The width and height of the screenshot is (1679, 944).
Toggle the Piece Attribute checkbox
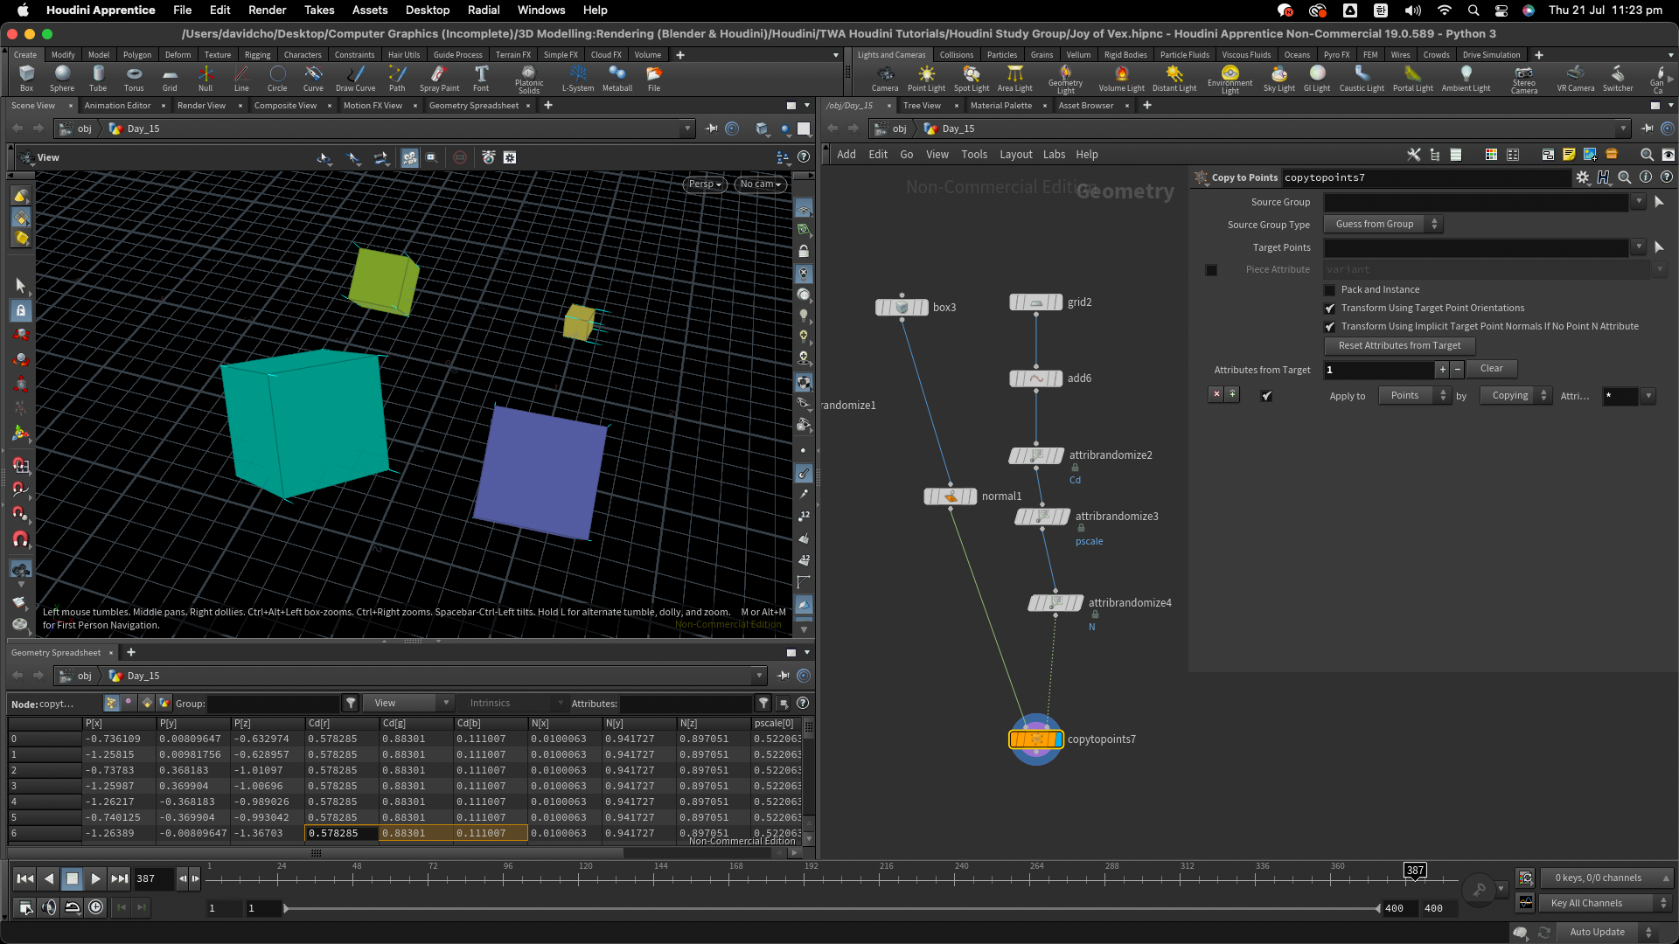coord(1211,270)
